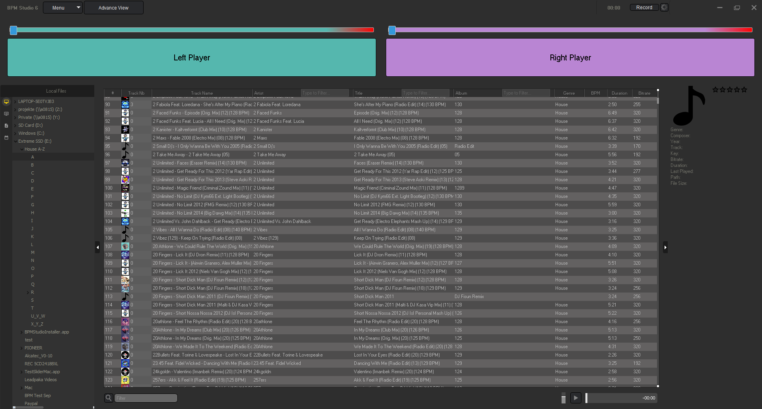This screenshot has width=762, height=409.
Task: Open the playlist panel icon in the sidebar
Action: (6, 113)
